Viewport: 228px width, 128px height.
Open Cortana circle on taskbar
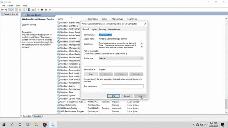pos(20,124)
